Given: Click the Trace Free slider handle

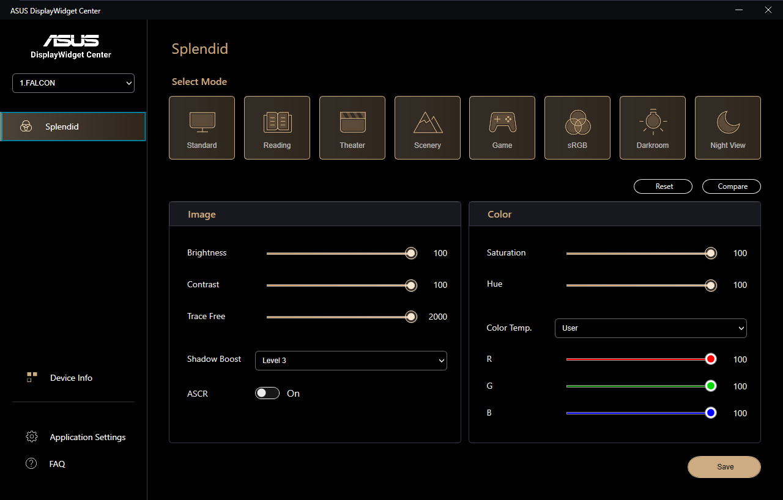Looking at the screenshot, I should 411,317.
